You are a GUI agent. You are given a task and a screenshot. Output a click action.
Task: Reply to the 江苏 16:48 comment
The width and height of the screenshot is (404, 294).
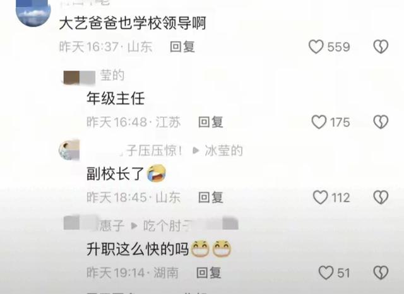pyautogui.click(x=210, y=122)
